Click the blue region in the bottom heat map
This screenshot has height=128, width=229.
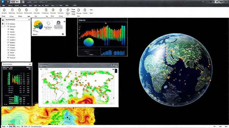[x=69, y=117]
